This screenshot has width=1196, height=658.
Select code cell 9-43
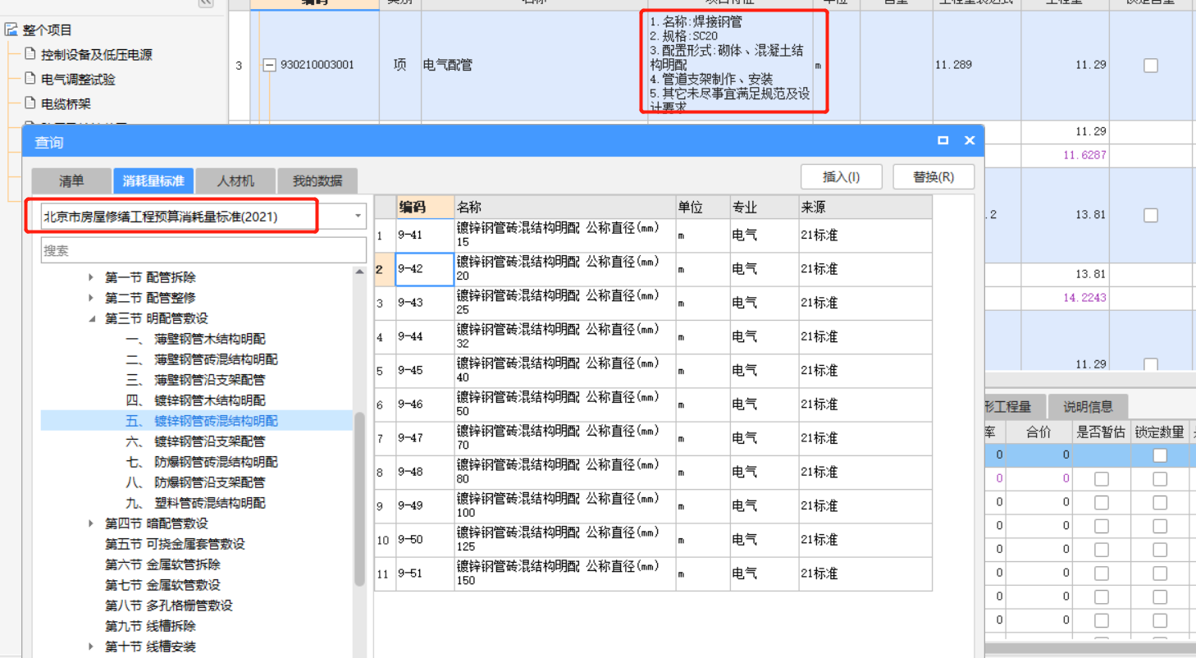(x=425, y=303)
